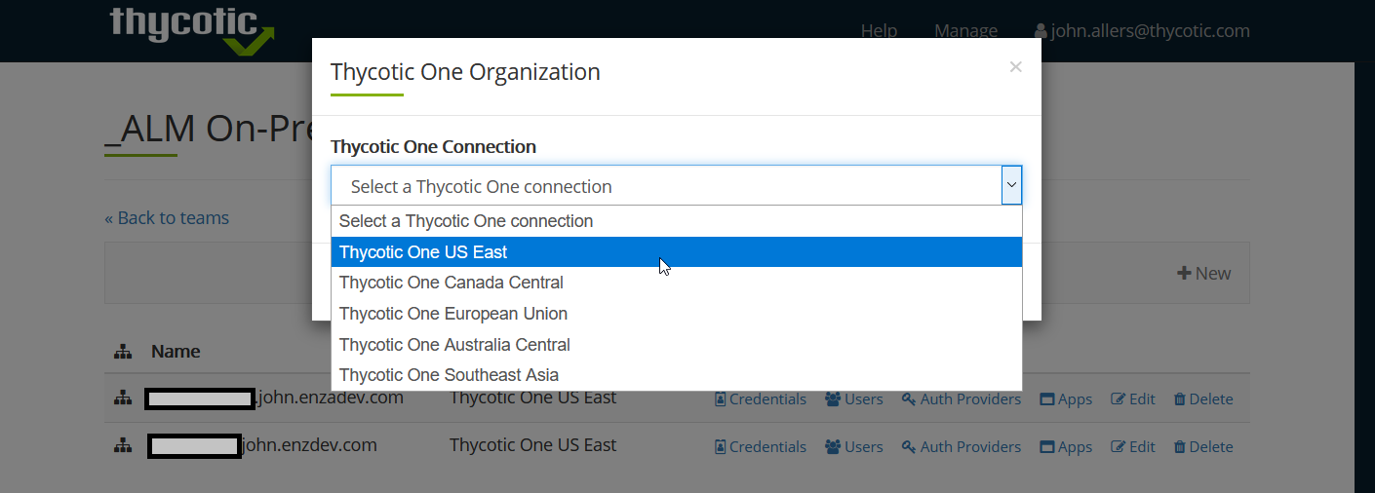Open Credentials for john.enzdev.com row
1375x493 pixels.
coord(761,447)
